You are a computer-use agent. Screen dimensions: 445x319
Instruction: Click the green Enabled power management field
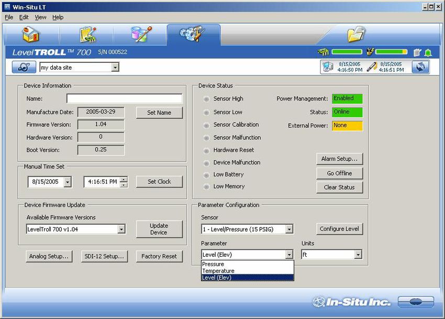coord(348,98)
